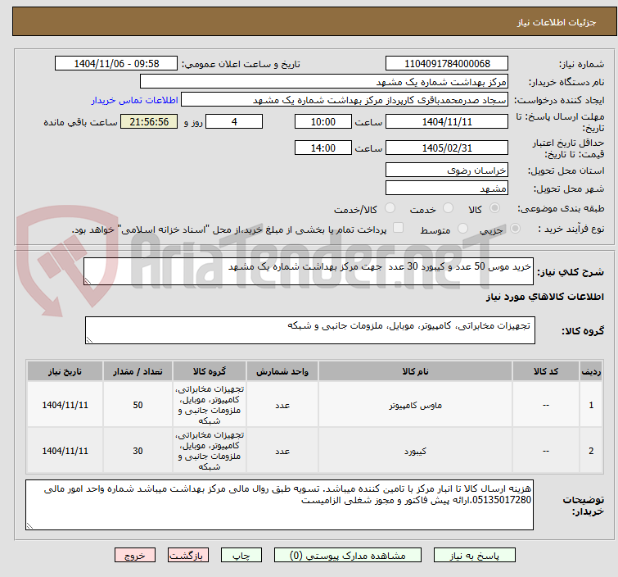Click the شماره نیاز number field

pyautogui.click(x=447, y=64)
